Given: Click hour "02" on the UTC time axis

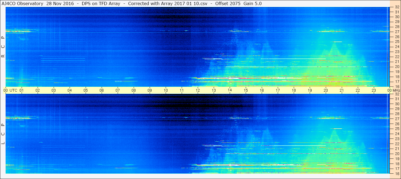Looking at the screenshot, I should pyautogui.click(x=38, y=90).
